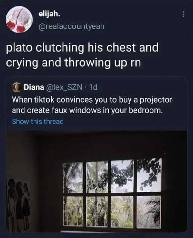Click the "elijah." display name

pyautogui.click(x=49, y=14)
